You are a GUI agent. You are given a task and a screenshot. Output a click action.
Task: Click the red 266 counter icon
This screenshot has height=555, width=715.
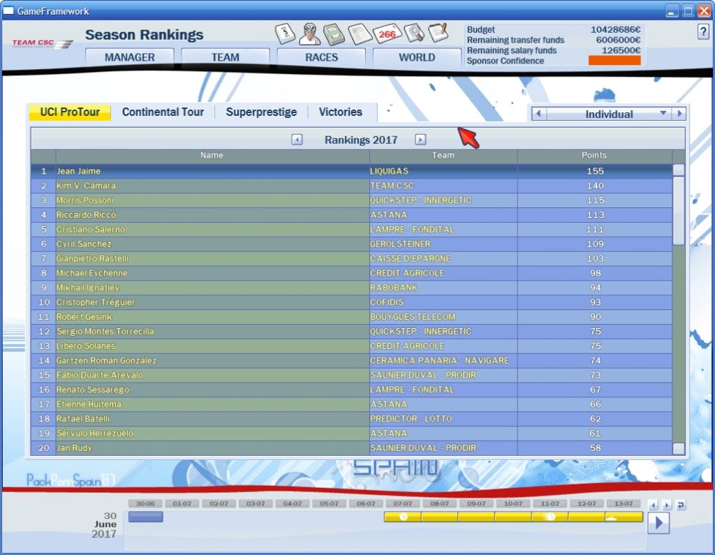click(386, 34)
